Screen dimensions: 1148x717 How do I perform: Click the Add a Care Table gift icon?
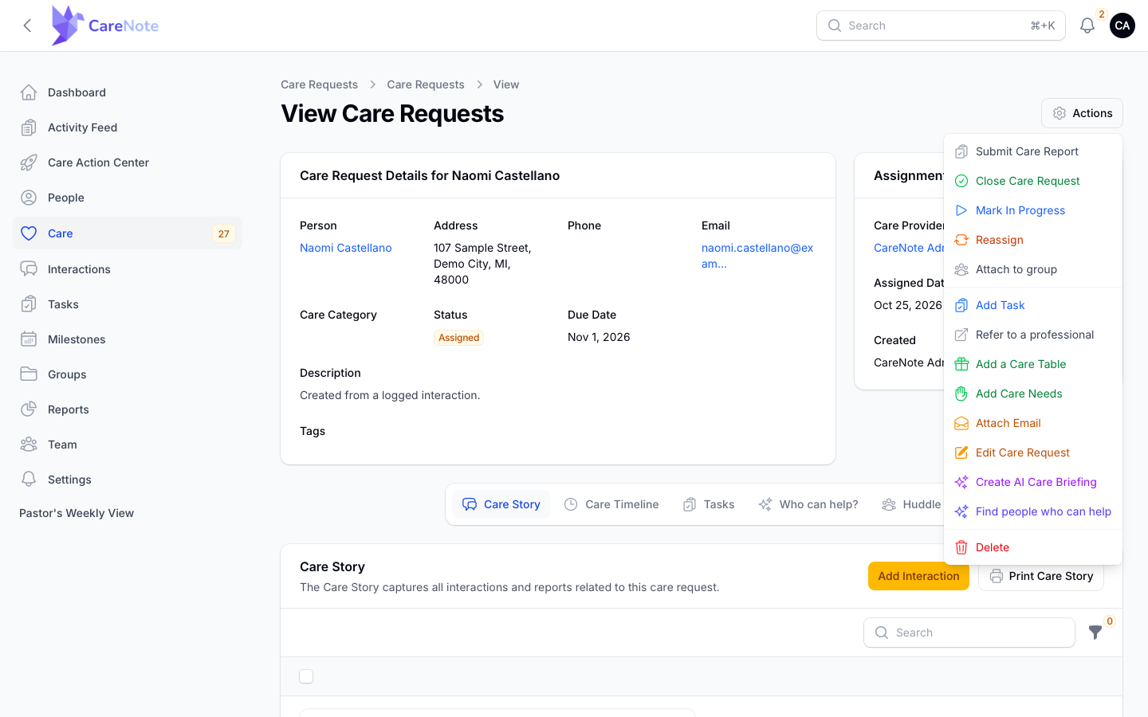pyautogui.click(x=961, y=364)
